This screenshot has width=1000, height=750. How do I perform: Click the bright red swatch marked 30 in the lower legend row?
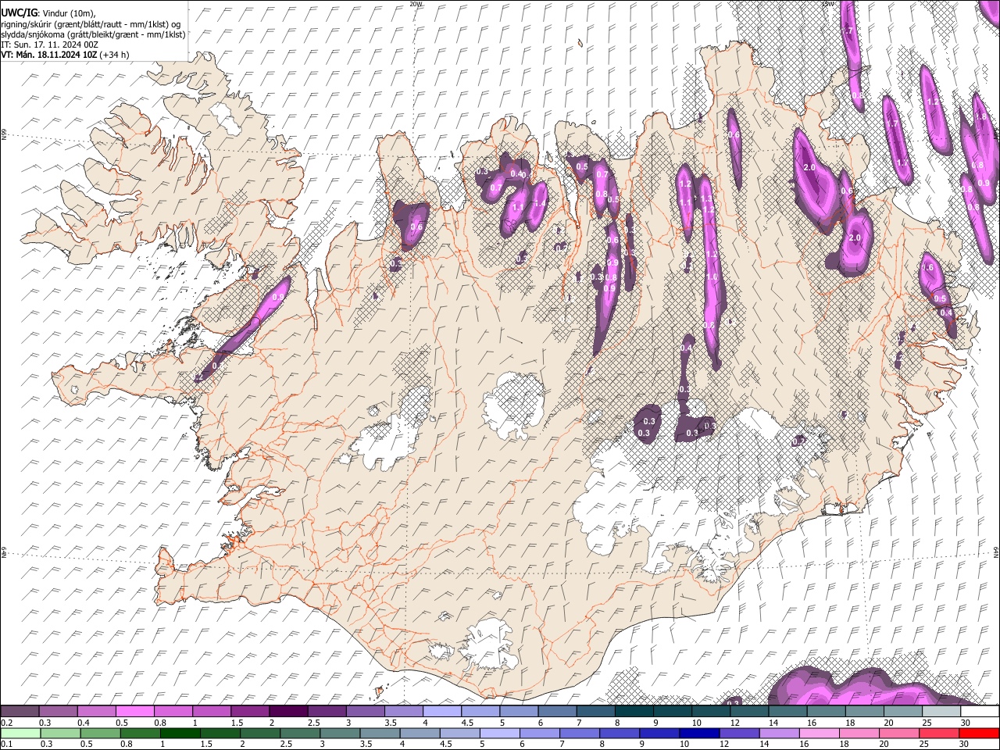coord(980,733)
